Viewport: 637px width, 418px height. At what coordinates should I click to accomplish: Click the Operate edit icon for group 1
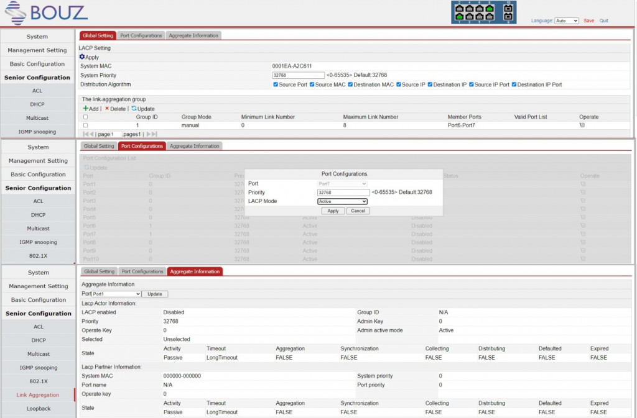(582, 125)
